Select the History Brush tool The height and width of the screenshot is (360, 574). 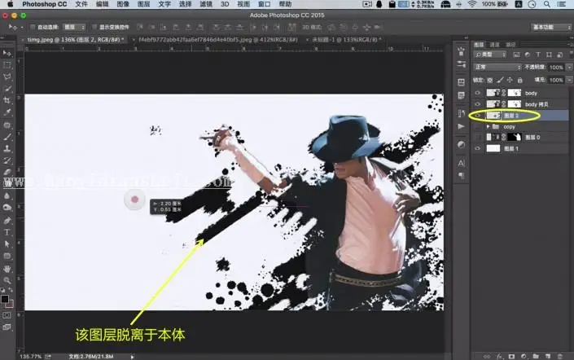(x=7, y=160)
